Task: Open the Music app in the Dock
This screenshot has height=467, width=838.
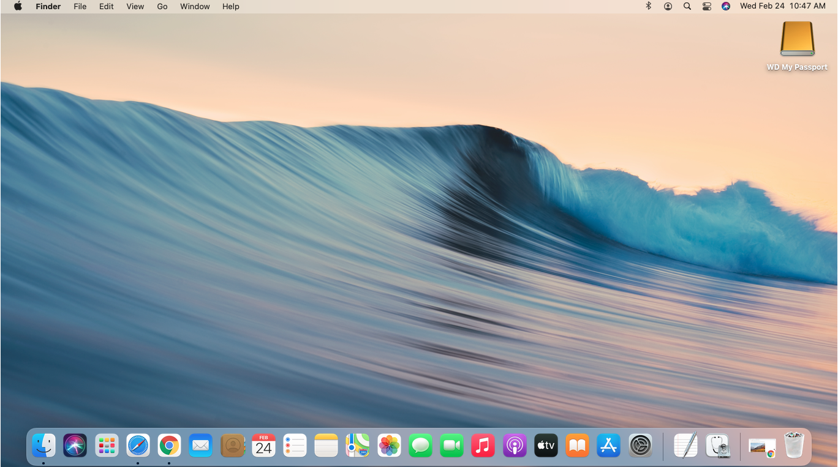Action: [483, 445]
